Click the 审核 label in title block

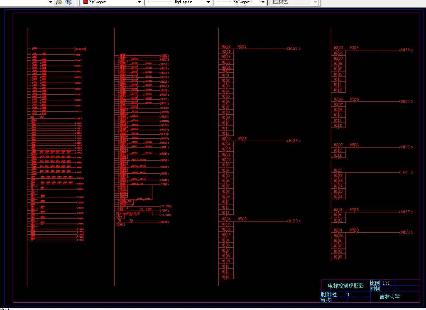[x=326, y=300]
